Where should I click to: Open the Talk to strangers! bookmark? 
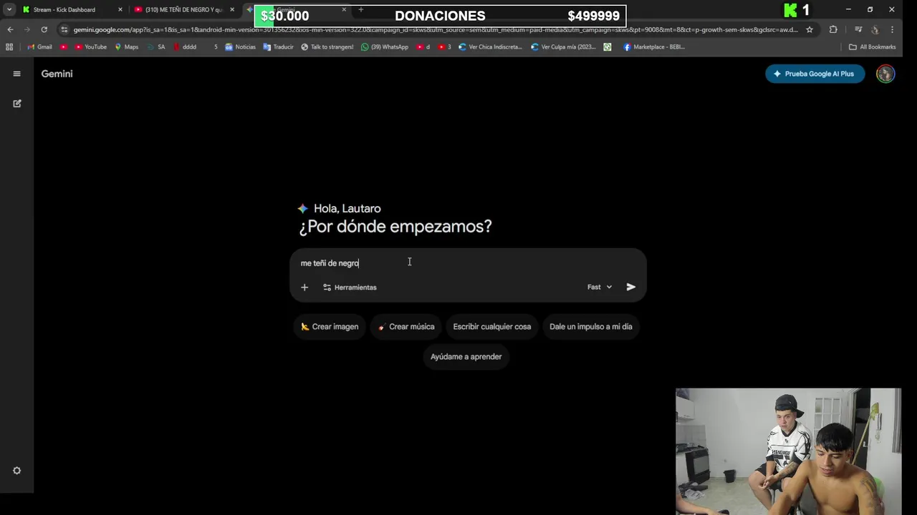[327, 46]
